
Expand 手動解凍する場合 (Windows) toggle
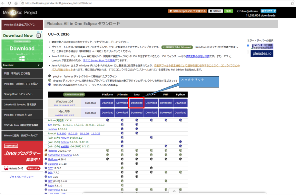(177, 47)
